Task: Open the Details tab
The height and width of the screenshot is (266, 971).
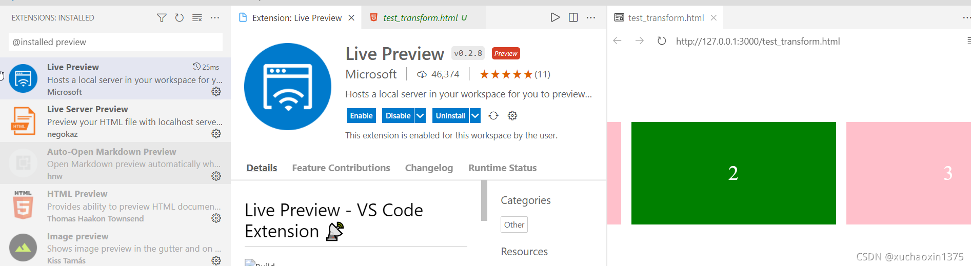Action: (x=262, y=168)
